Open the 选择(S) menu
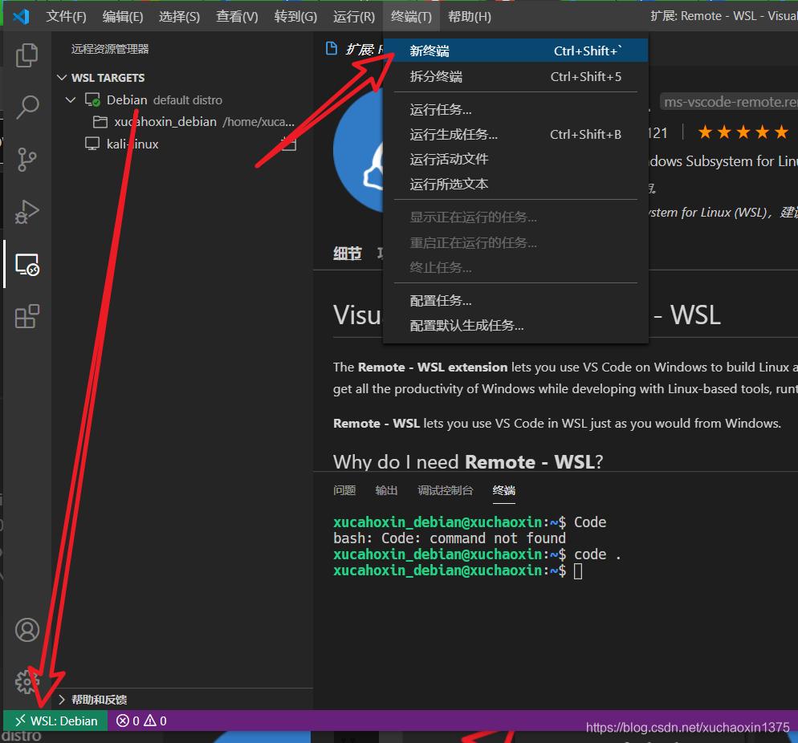The height and width of the screenshot is (743, 798). click(179, 17)
